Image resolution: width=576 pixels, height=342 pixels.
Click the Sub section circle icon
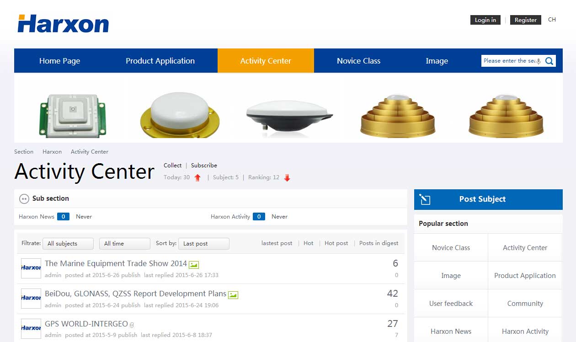pos(24,199)
